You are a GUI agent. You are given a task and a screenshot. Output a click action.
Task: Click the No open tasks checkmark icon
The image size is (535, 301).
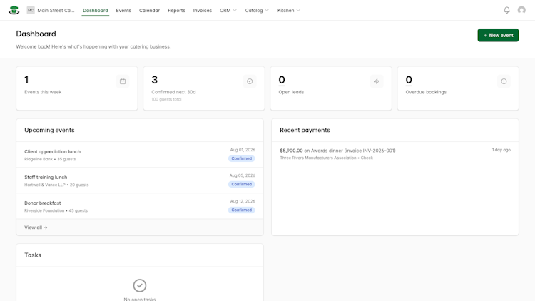coord(140,285)
